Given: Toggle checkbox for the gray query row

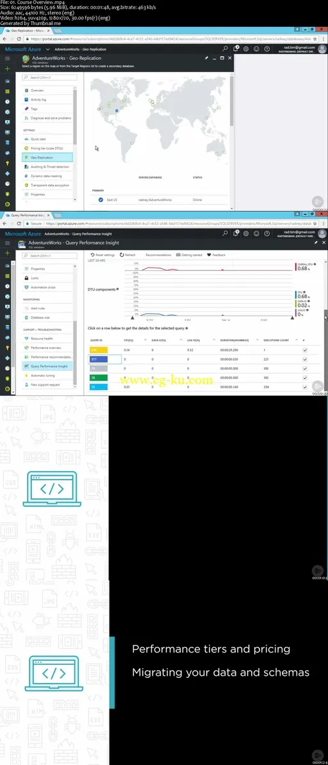Looking at the screenshot, I should (x=305, y=368).
